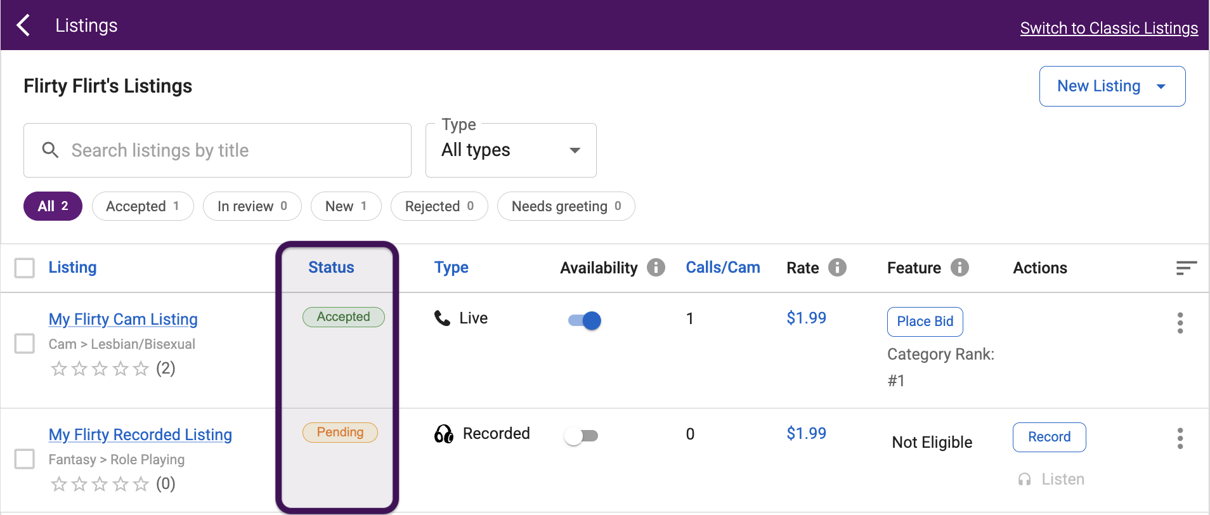
Task: Filter by In review listings
Action: click(x=252, y=206)
